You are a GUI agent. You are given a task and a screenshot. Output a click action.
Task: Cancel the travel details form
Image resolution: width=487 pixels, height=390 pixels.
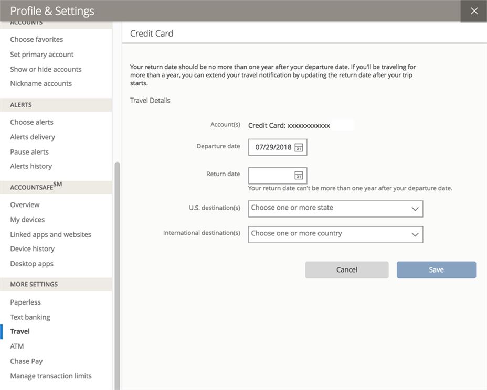point(346,269)
